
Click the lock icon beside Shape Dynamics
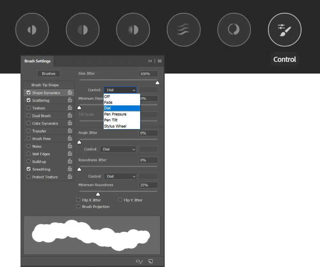tap(70, 93)
